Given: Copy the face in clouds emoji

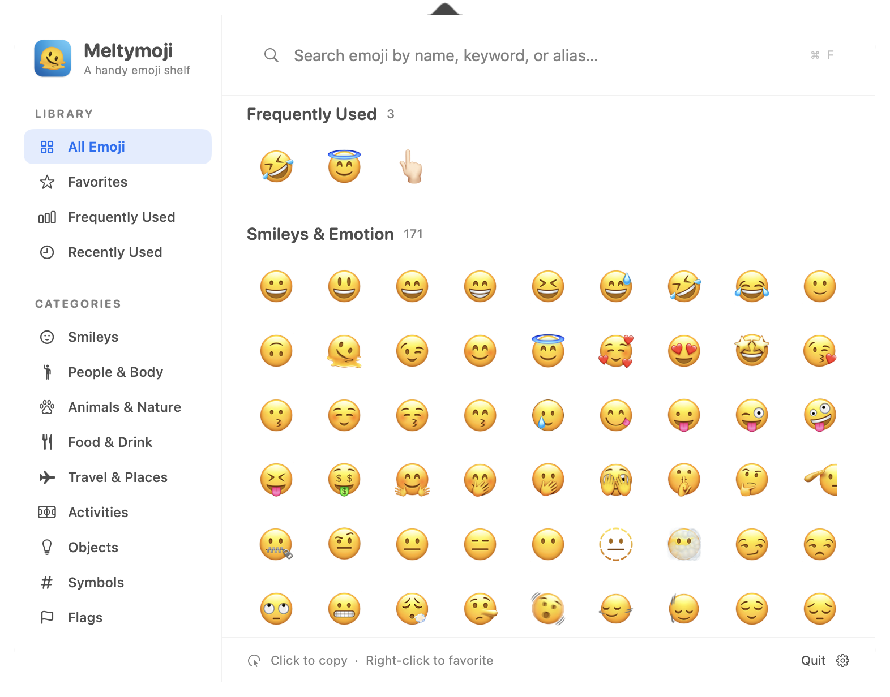Looking at the screenshot, I should (684, 544).
